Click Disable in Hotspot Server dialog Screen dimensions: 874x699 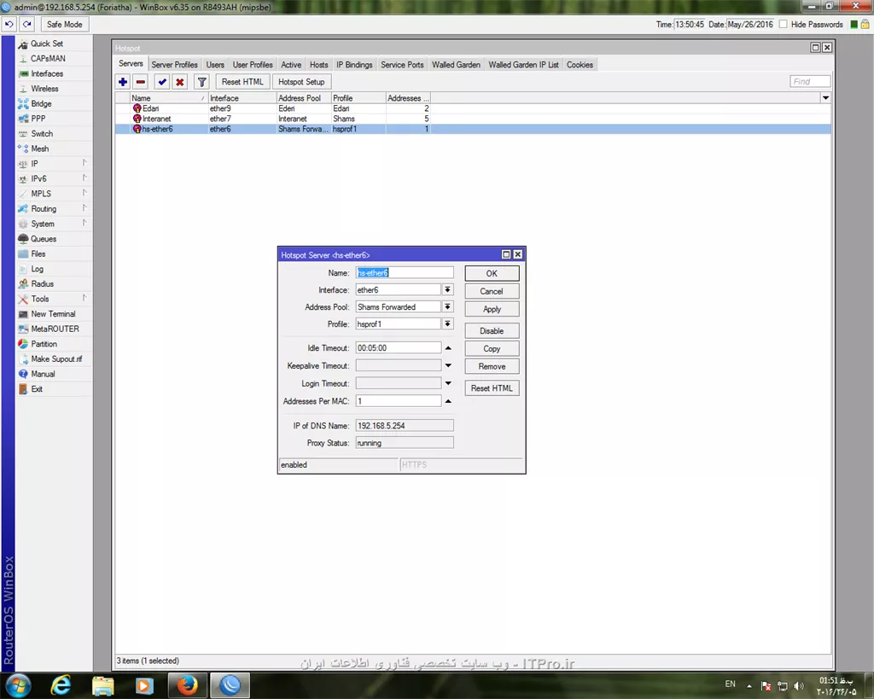coord(492,331)
